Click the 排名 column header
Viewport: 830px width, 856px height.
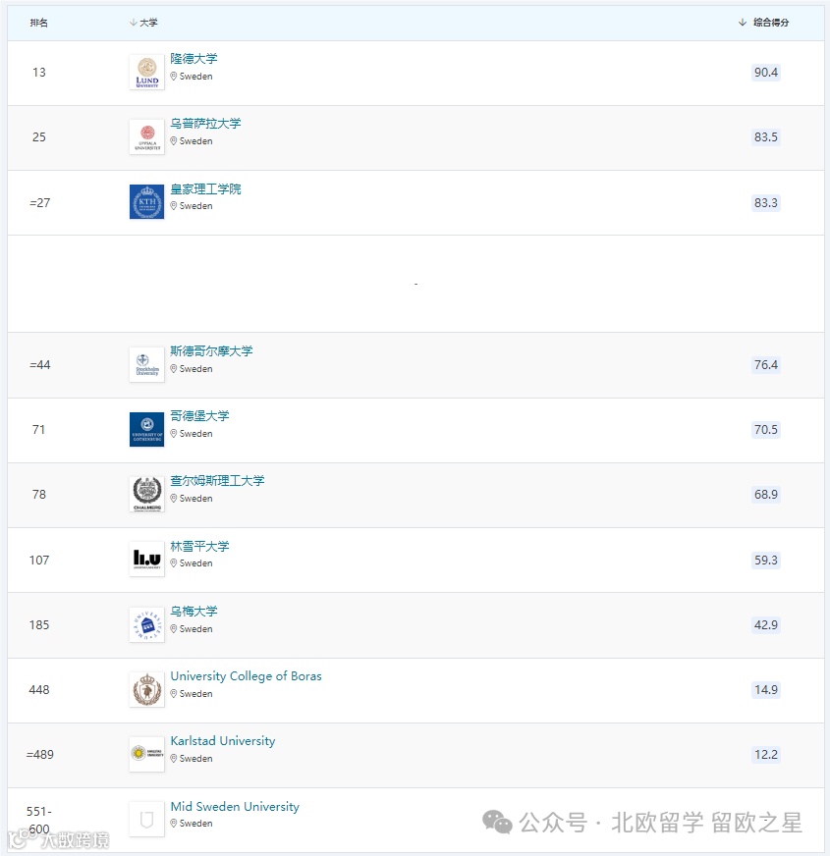[38, 23]
